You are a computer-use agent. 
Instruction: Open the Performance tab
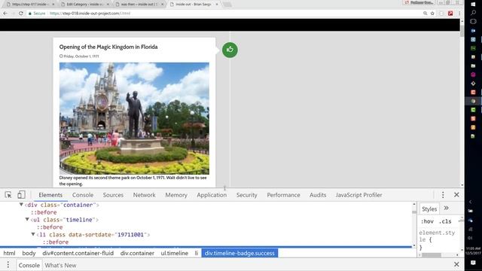click(x=283, y=195)
